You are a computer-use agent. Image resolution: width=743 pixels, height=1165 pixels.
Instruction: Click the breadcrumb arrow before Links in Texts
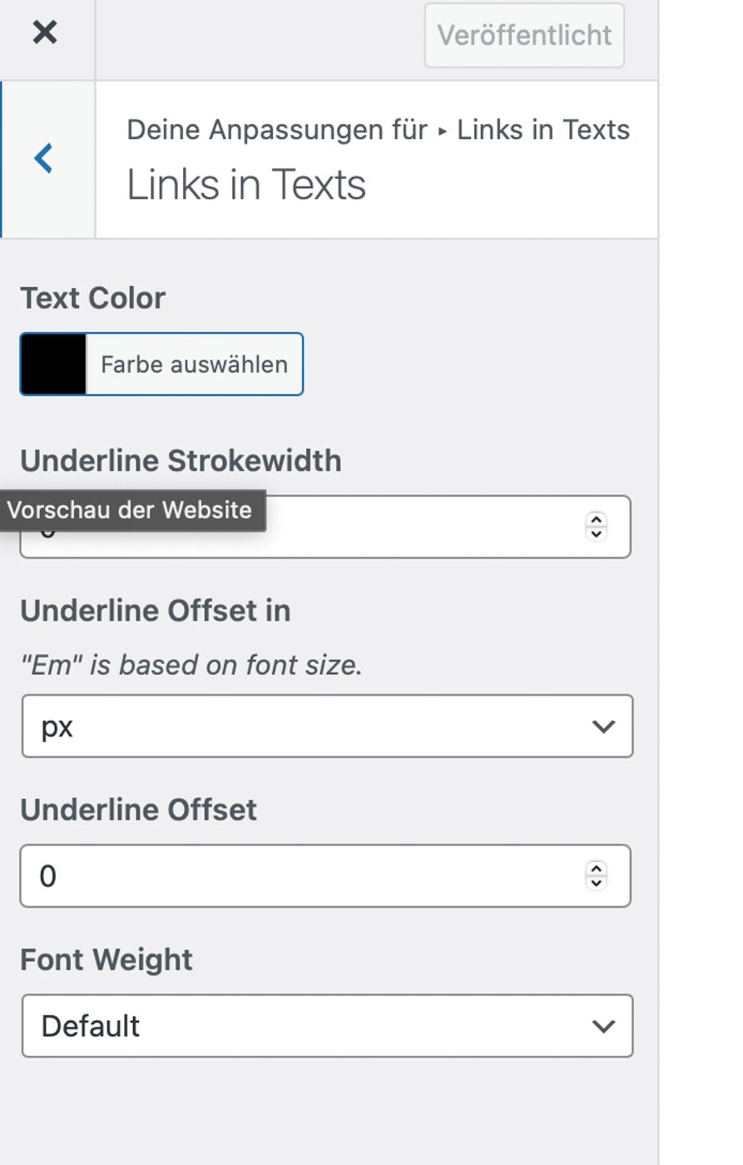442,129
